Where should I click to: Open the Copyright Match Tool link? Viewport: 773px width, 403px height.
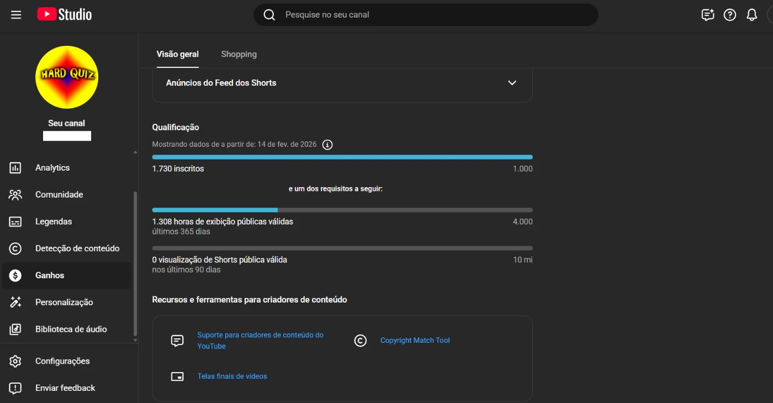415,341
